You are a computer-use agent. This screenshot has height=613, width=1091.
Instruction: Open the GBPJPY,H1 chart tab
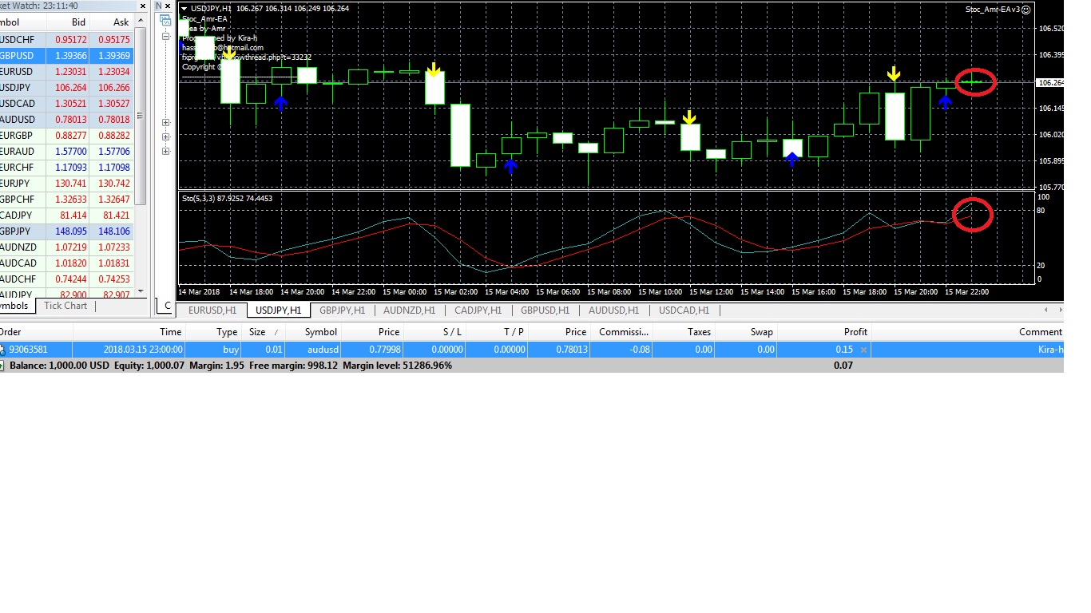coord(342,310)
